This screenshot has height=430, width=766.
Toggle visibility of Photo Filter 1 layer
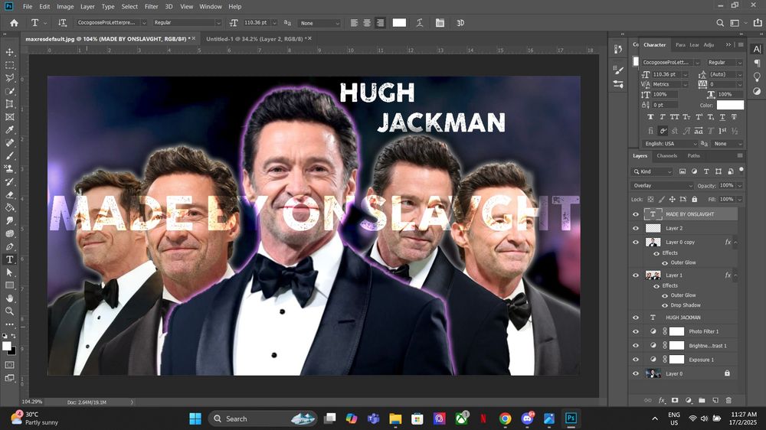[635, 331]
